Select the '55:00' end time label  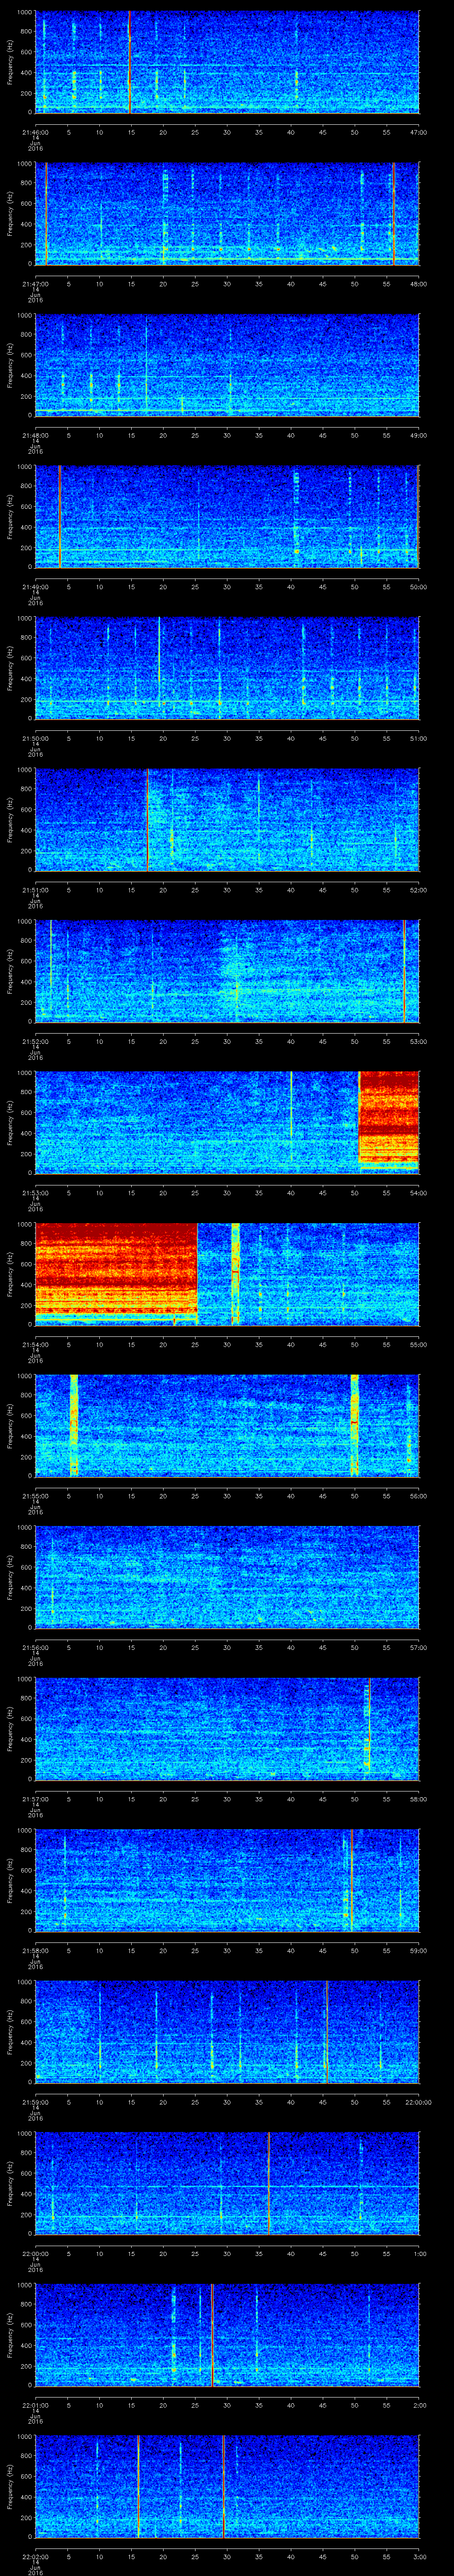pos(418,1344)
